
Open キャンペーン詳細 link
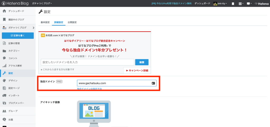tap(137, 70)
